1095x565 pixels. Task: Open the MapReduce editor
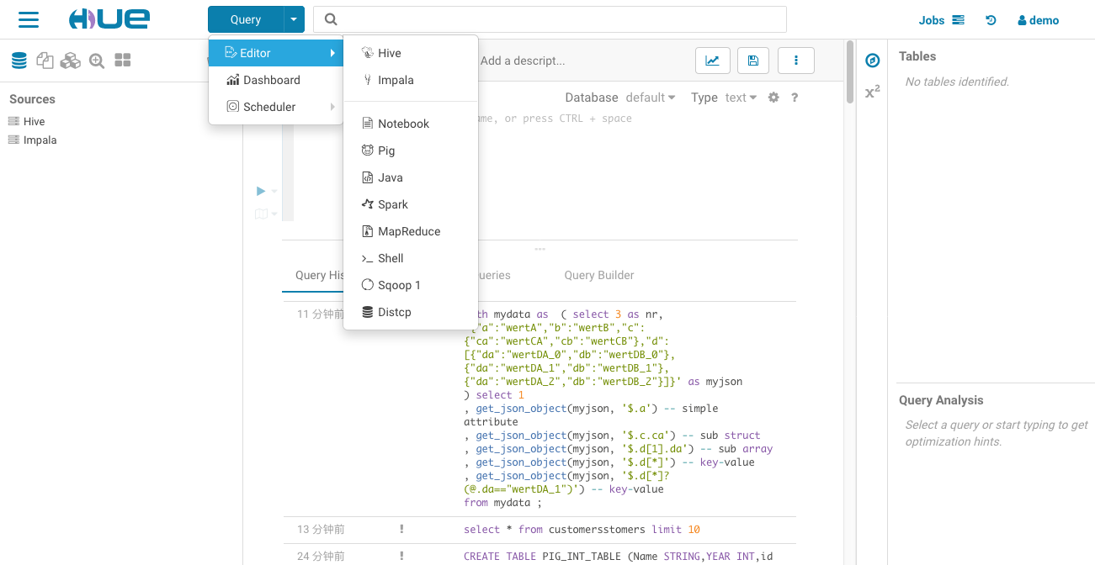pos(411,231)
